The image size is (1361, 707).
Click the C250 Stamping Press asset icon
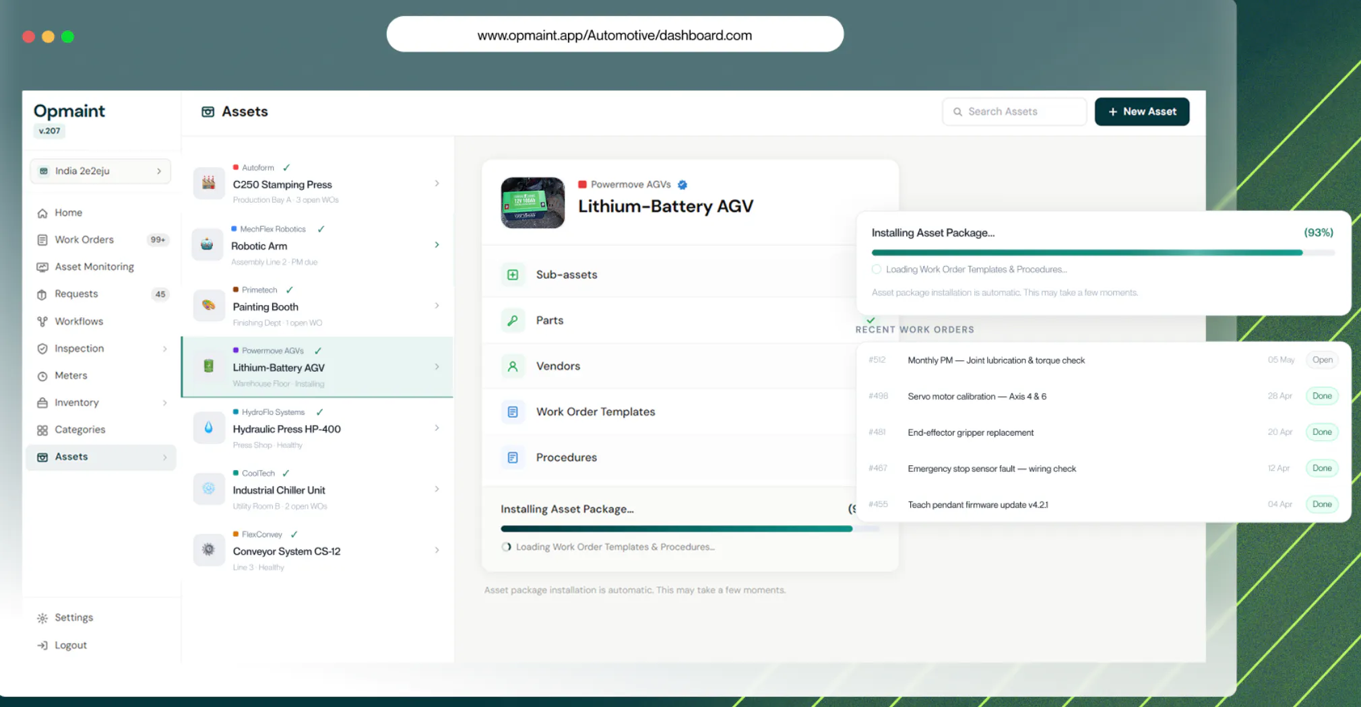[209, 183]
